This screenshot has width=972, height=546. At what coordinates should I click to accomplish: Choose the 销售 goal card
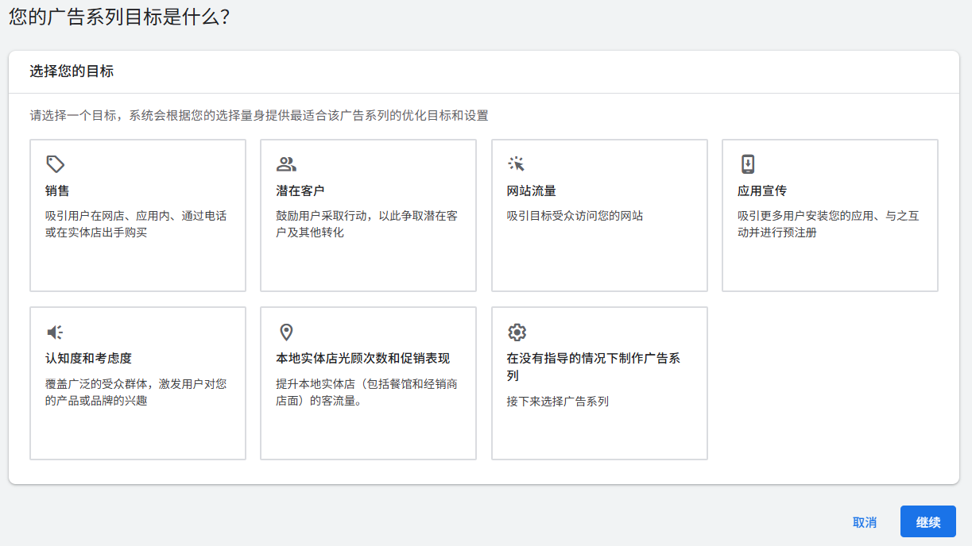(137, 214)
